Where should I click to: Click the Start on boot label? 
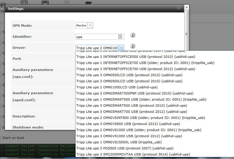(13, 138)
